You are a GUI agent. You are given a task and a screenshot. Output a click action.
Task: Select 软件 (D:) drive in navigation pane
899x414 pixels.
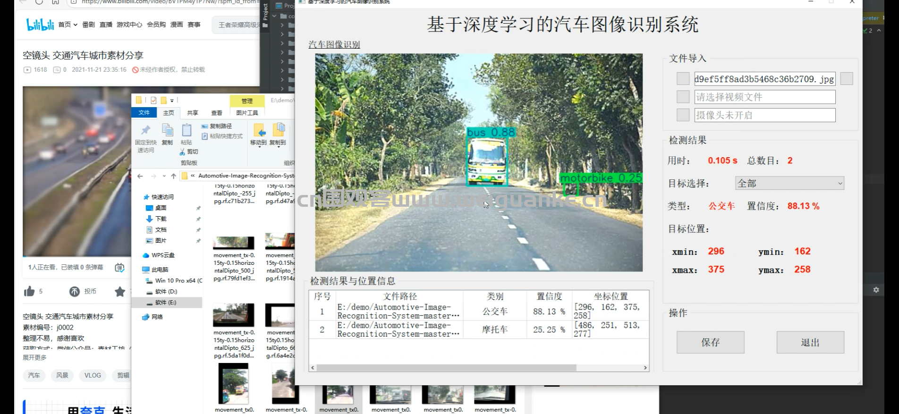click(166, 292)
